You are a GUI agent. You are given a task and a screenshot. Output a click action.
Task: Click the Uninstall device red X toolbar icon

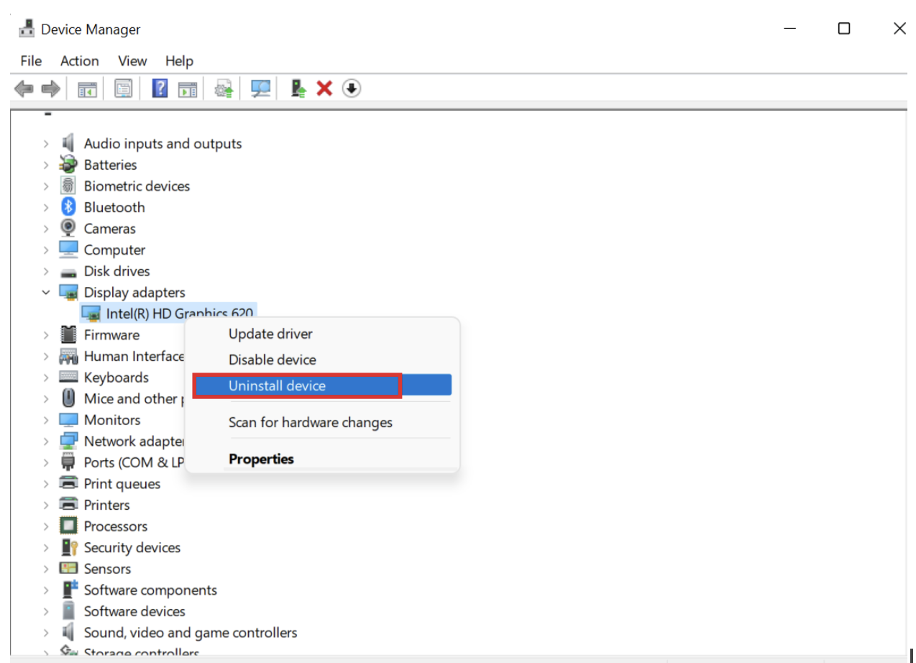point(323,88)
